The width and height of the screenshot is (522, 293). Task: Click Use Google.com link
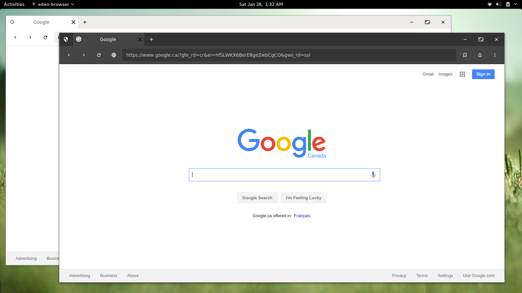point(479,276)
